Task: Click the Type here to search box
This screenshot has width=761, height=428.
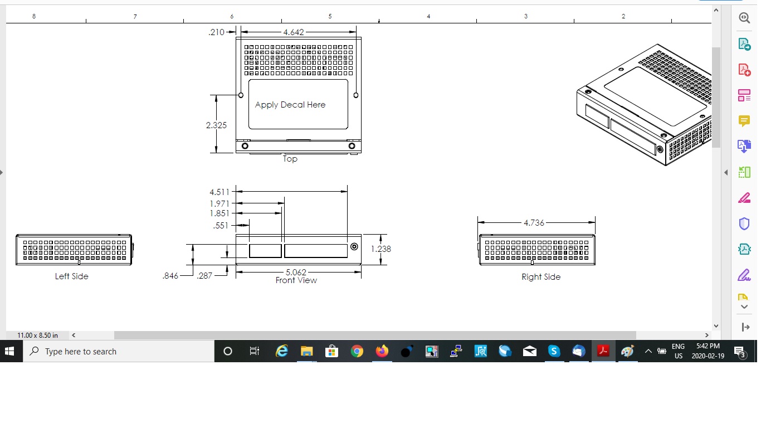Action: pos(119,351)
